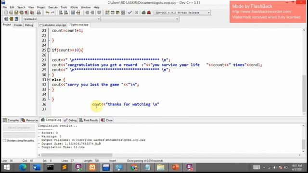
Task: Click the Go to Bookmark icon in second toolbar row
Action: pyautogui.click(x=16, y=19)
